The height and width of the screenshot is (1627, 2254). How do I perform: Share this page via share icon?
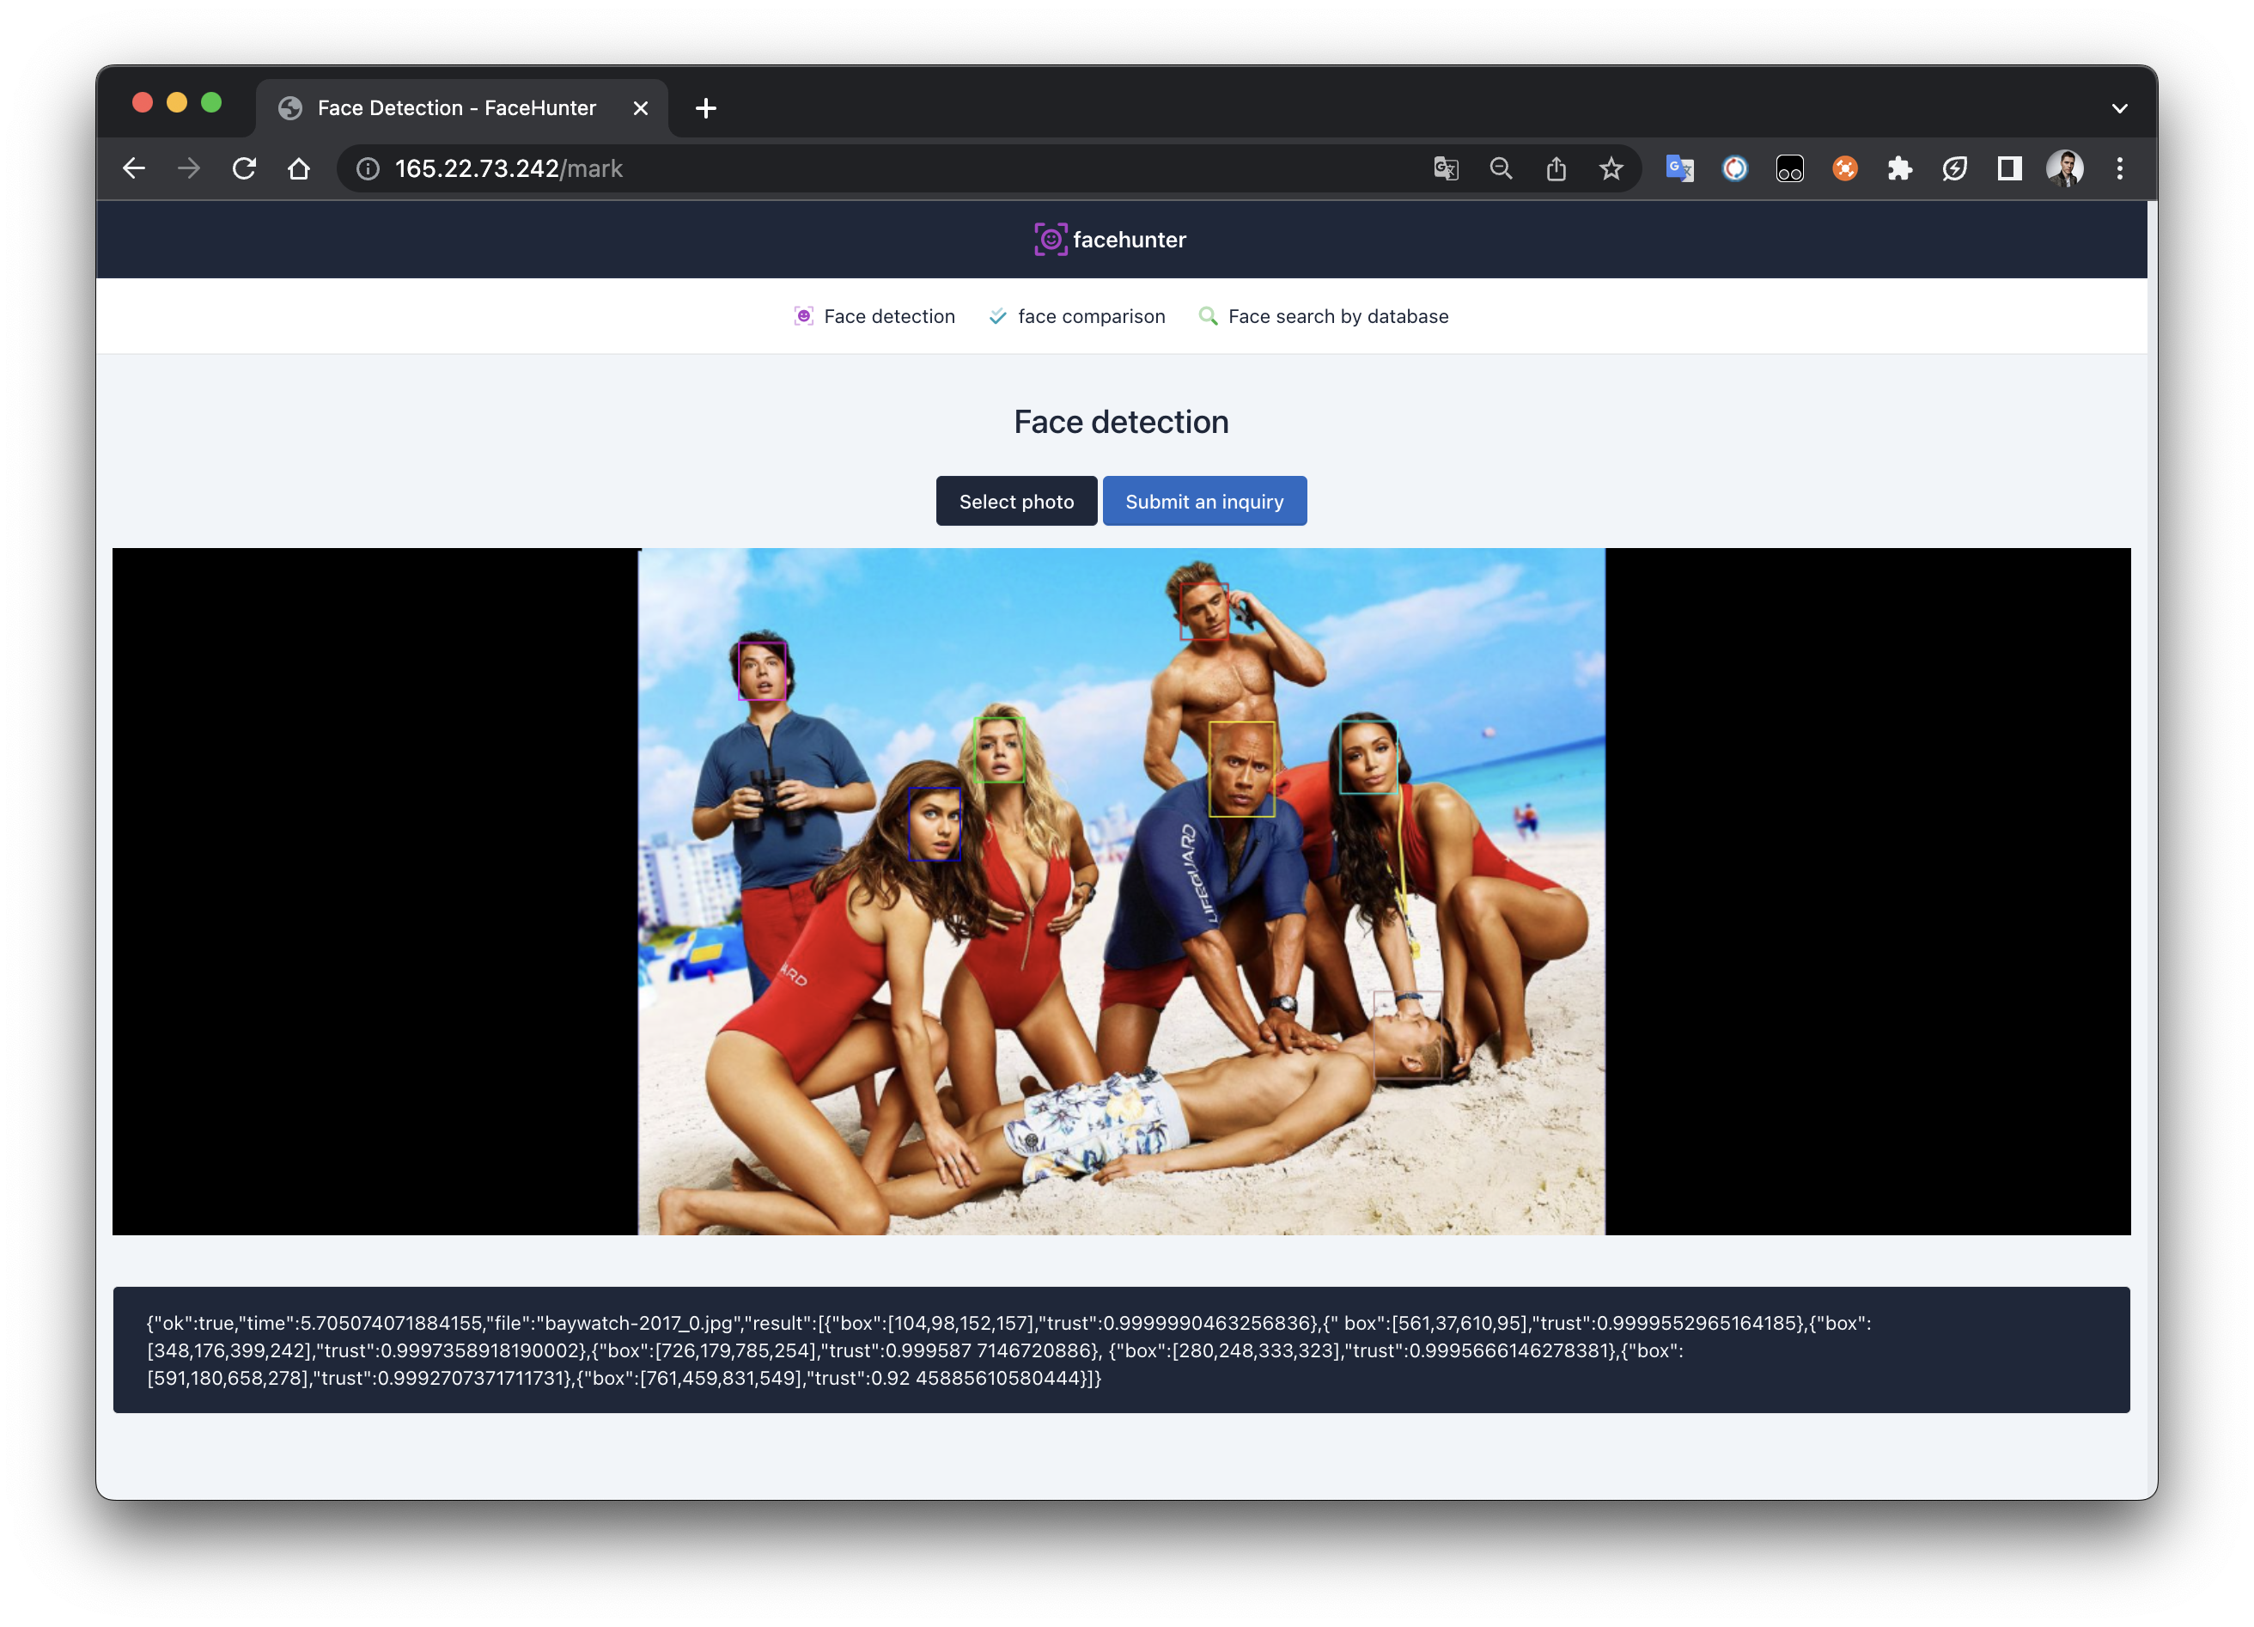click(1556, 169)
